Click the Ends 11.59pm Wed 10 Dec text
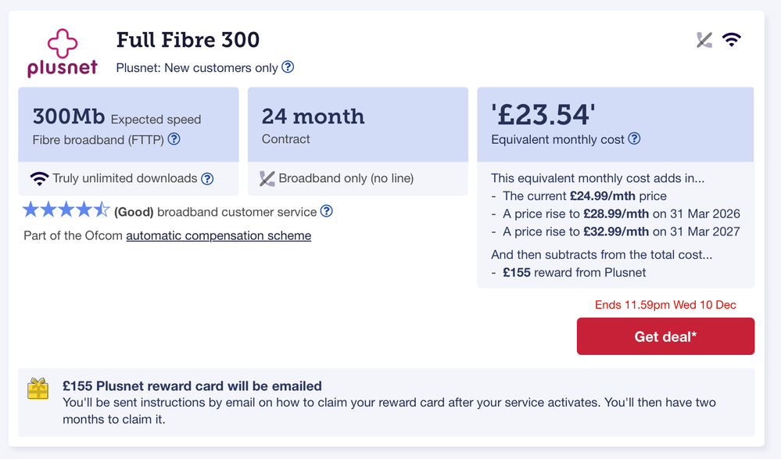Screen dimensions: 781x459 [665, 305]
